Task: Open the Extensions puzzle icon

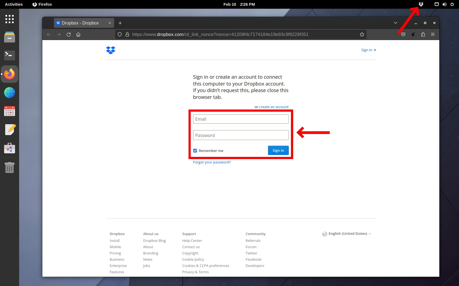Action: click(x=423, y=35)
